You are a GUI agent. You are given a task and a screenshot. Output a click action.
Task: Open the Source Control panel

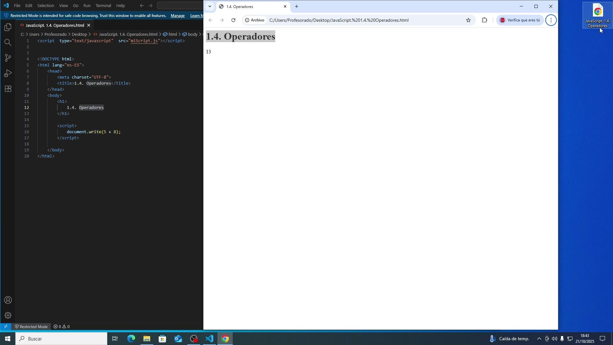[8, 58]
